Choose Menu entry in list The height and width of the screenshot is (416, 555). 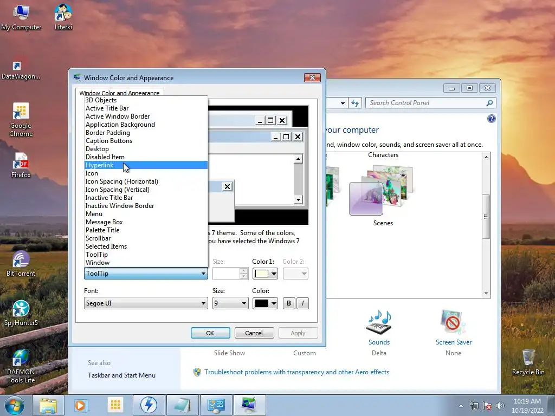(146, 214)
